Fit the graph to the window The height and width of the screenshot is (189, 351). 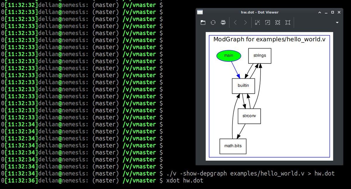tap(277, 22)
